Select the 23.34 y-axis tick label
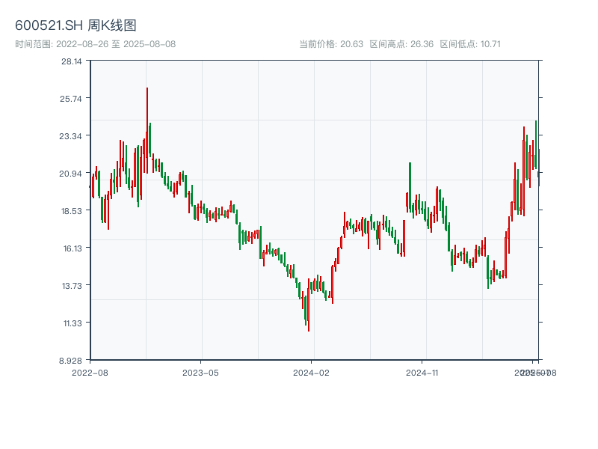The width and height of the screenshot is (598, 449). (x=72, y=136)
